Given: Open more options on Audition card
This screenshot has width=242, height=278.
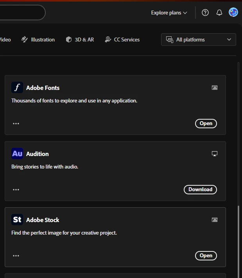Looking at the screenshot, I should tap(16, 190).
